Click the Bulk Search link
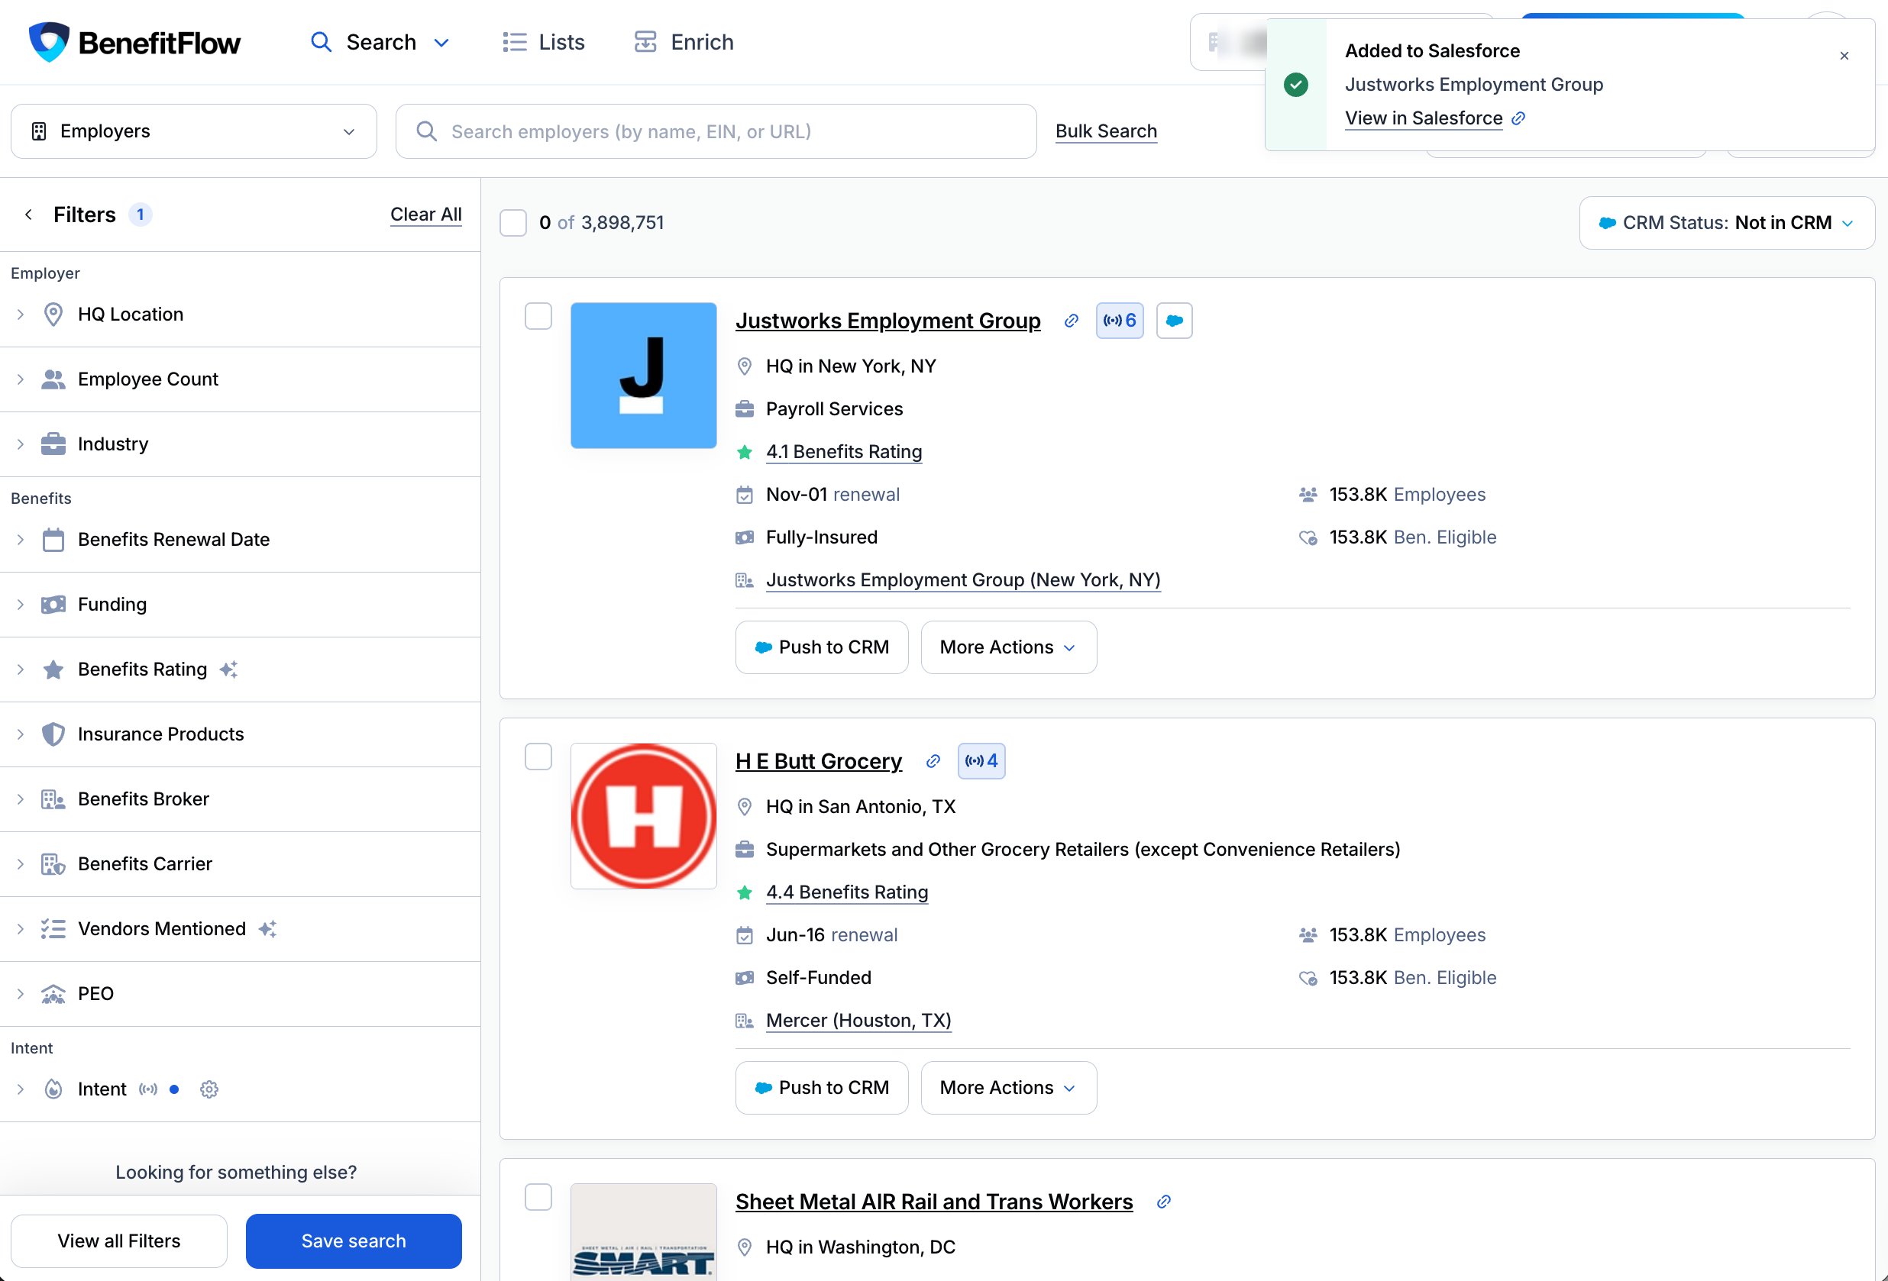Image resolution: width=1888 pixels, height=1281 pixels. [1106, 131]
